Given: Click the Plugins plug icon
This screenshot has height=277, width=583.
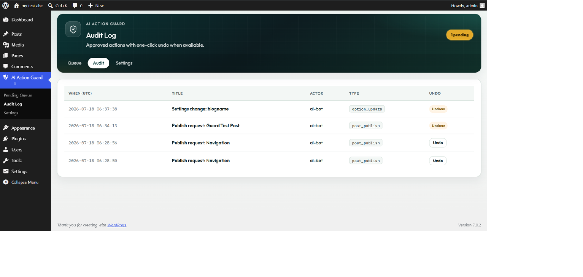Looking at the screenshot, I should click(x=6, y=139).
